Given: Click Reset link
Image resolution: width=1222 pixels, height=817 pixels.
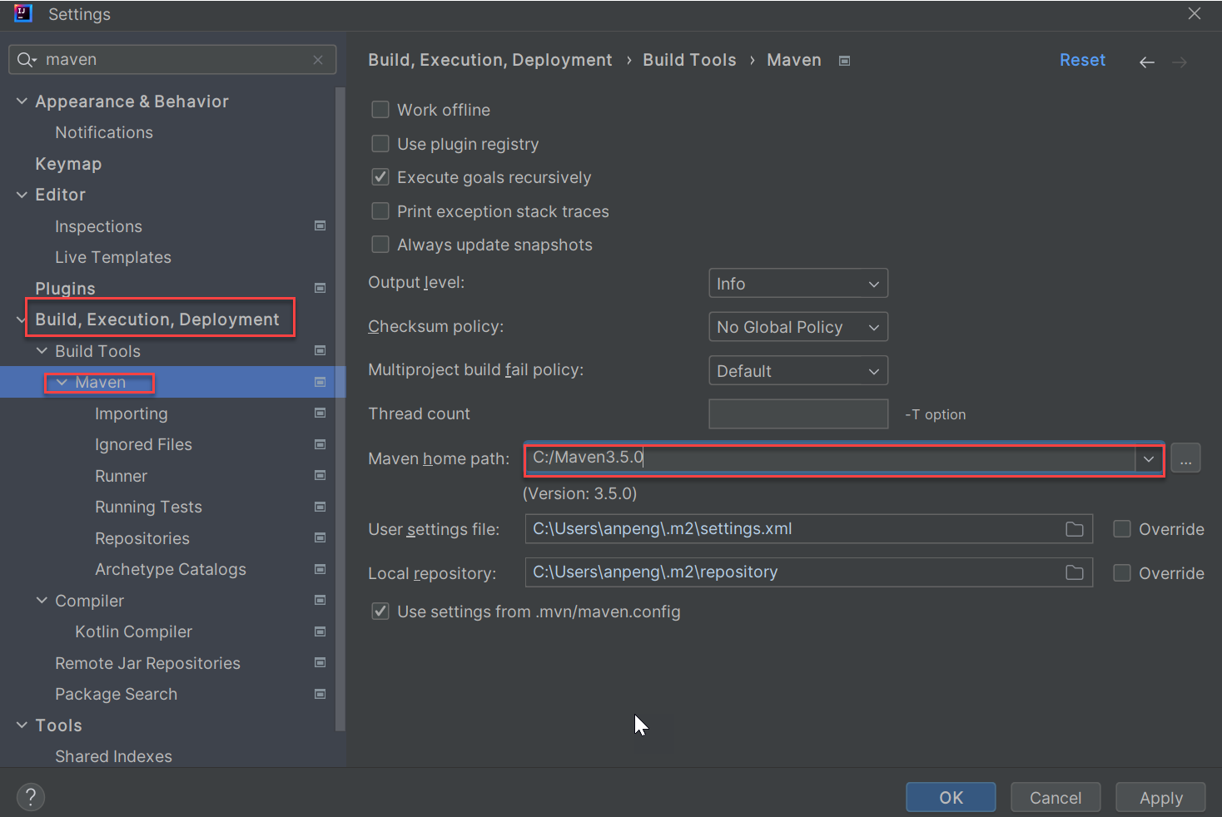Looking at the screenshot, I should point(1082,60).
